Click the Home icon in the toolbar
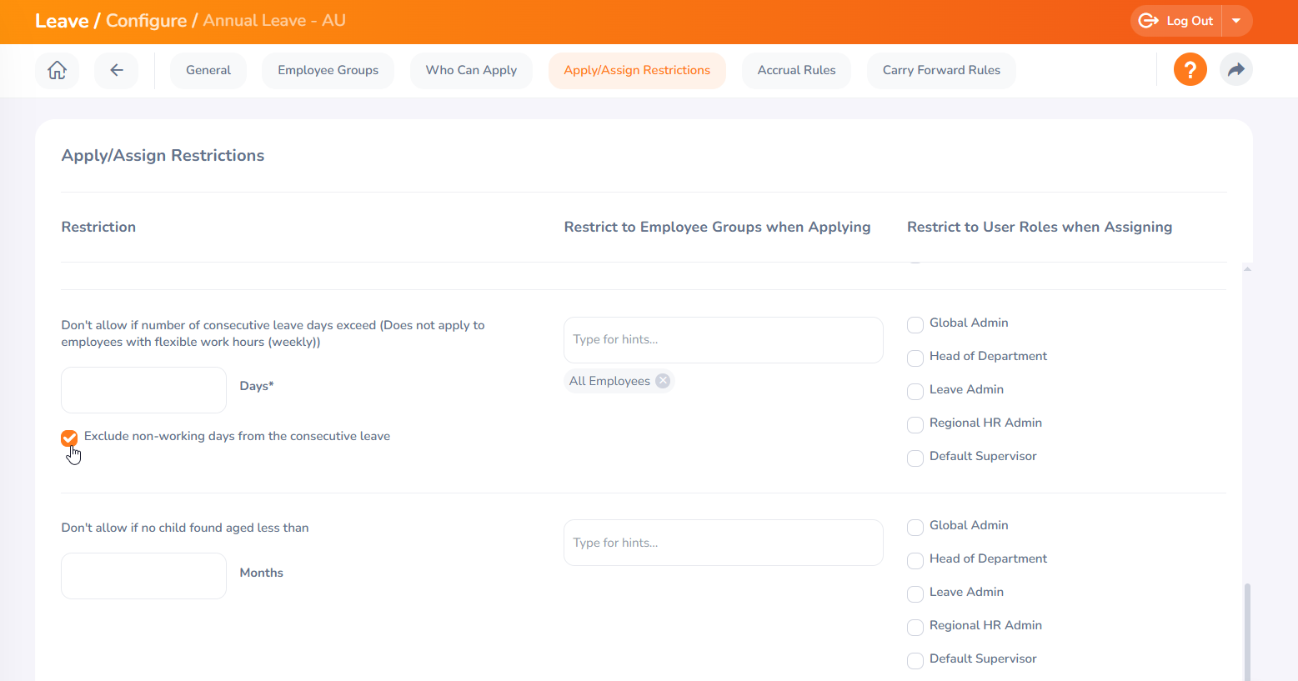 coord(57,70)
